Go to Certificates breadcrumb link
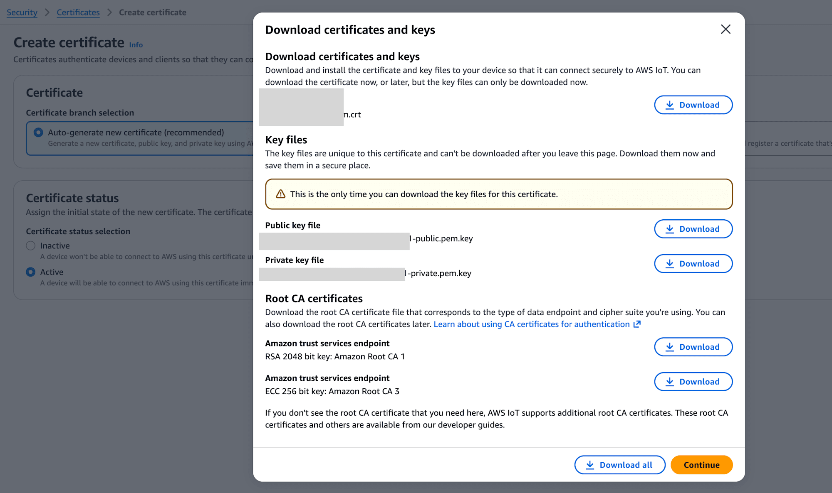 click(x=78, y=12)
